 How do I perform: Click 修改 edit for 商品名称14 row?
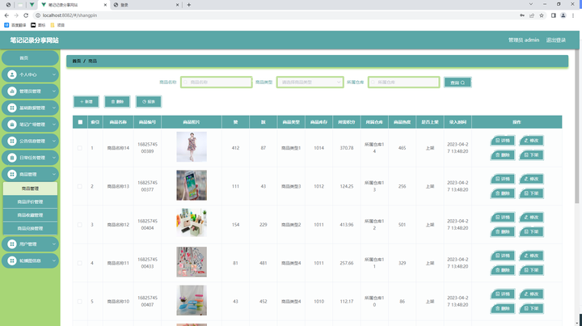point(531,141)
